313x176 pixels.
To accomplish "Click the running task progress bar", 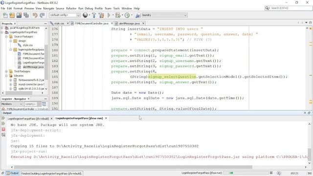I will pyautogui.click(x=246, y=173).
